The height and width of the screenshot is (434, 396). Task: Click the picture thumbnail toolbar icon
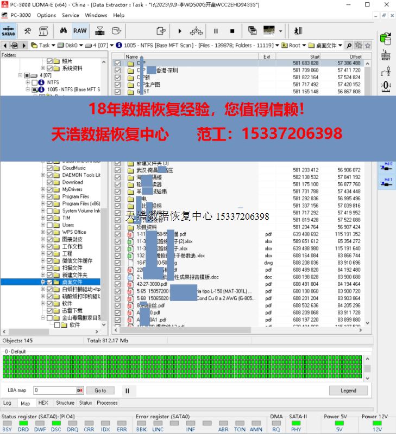[x=269, y=30]
